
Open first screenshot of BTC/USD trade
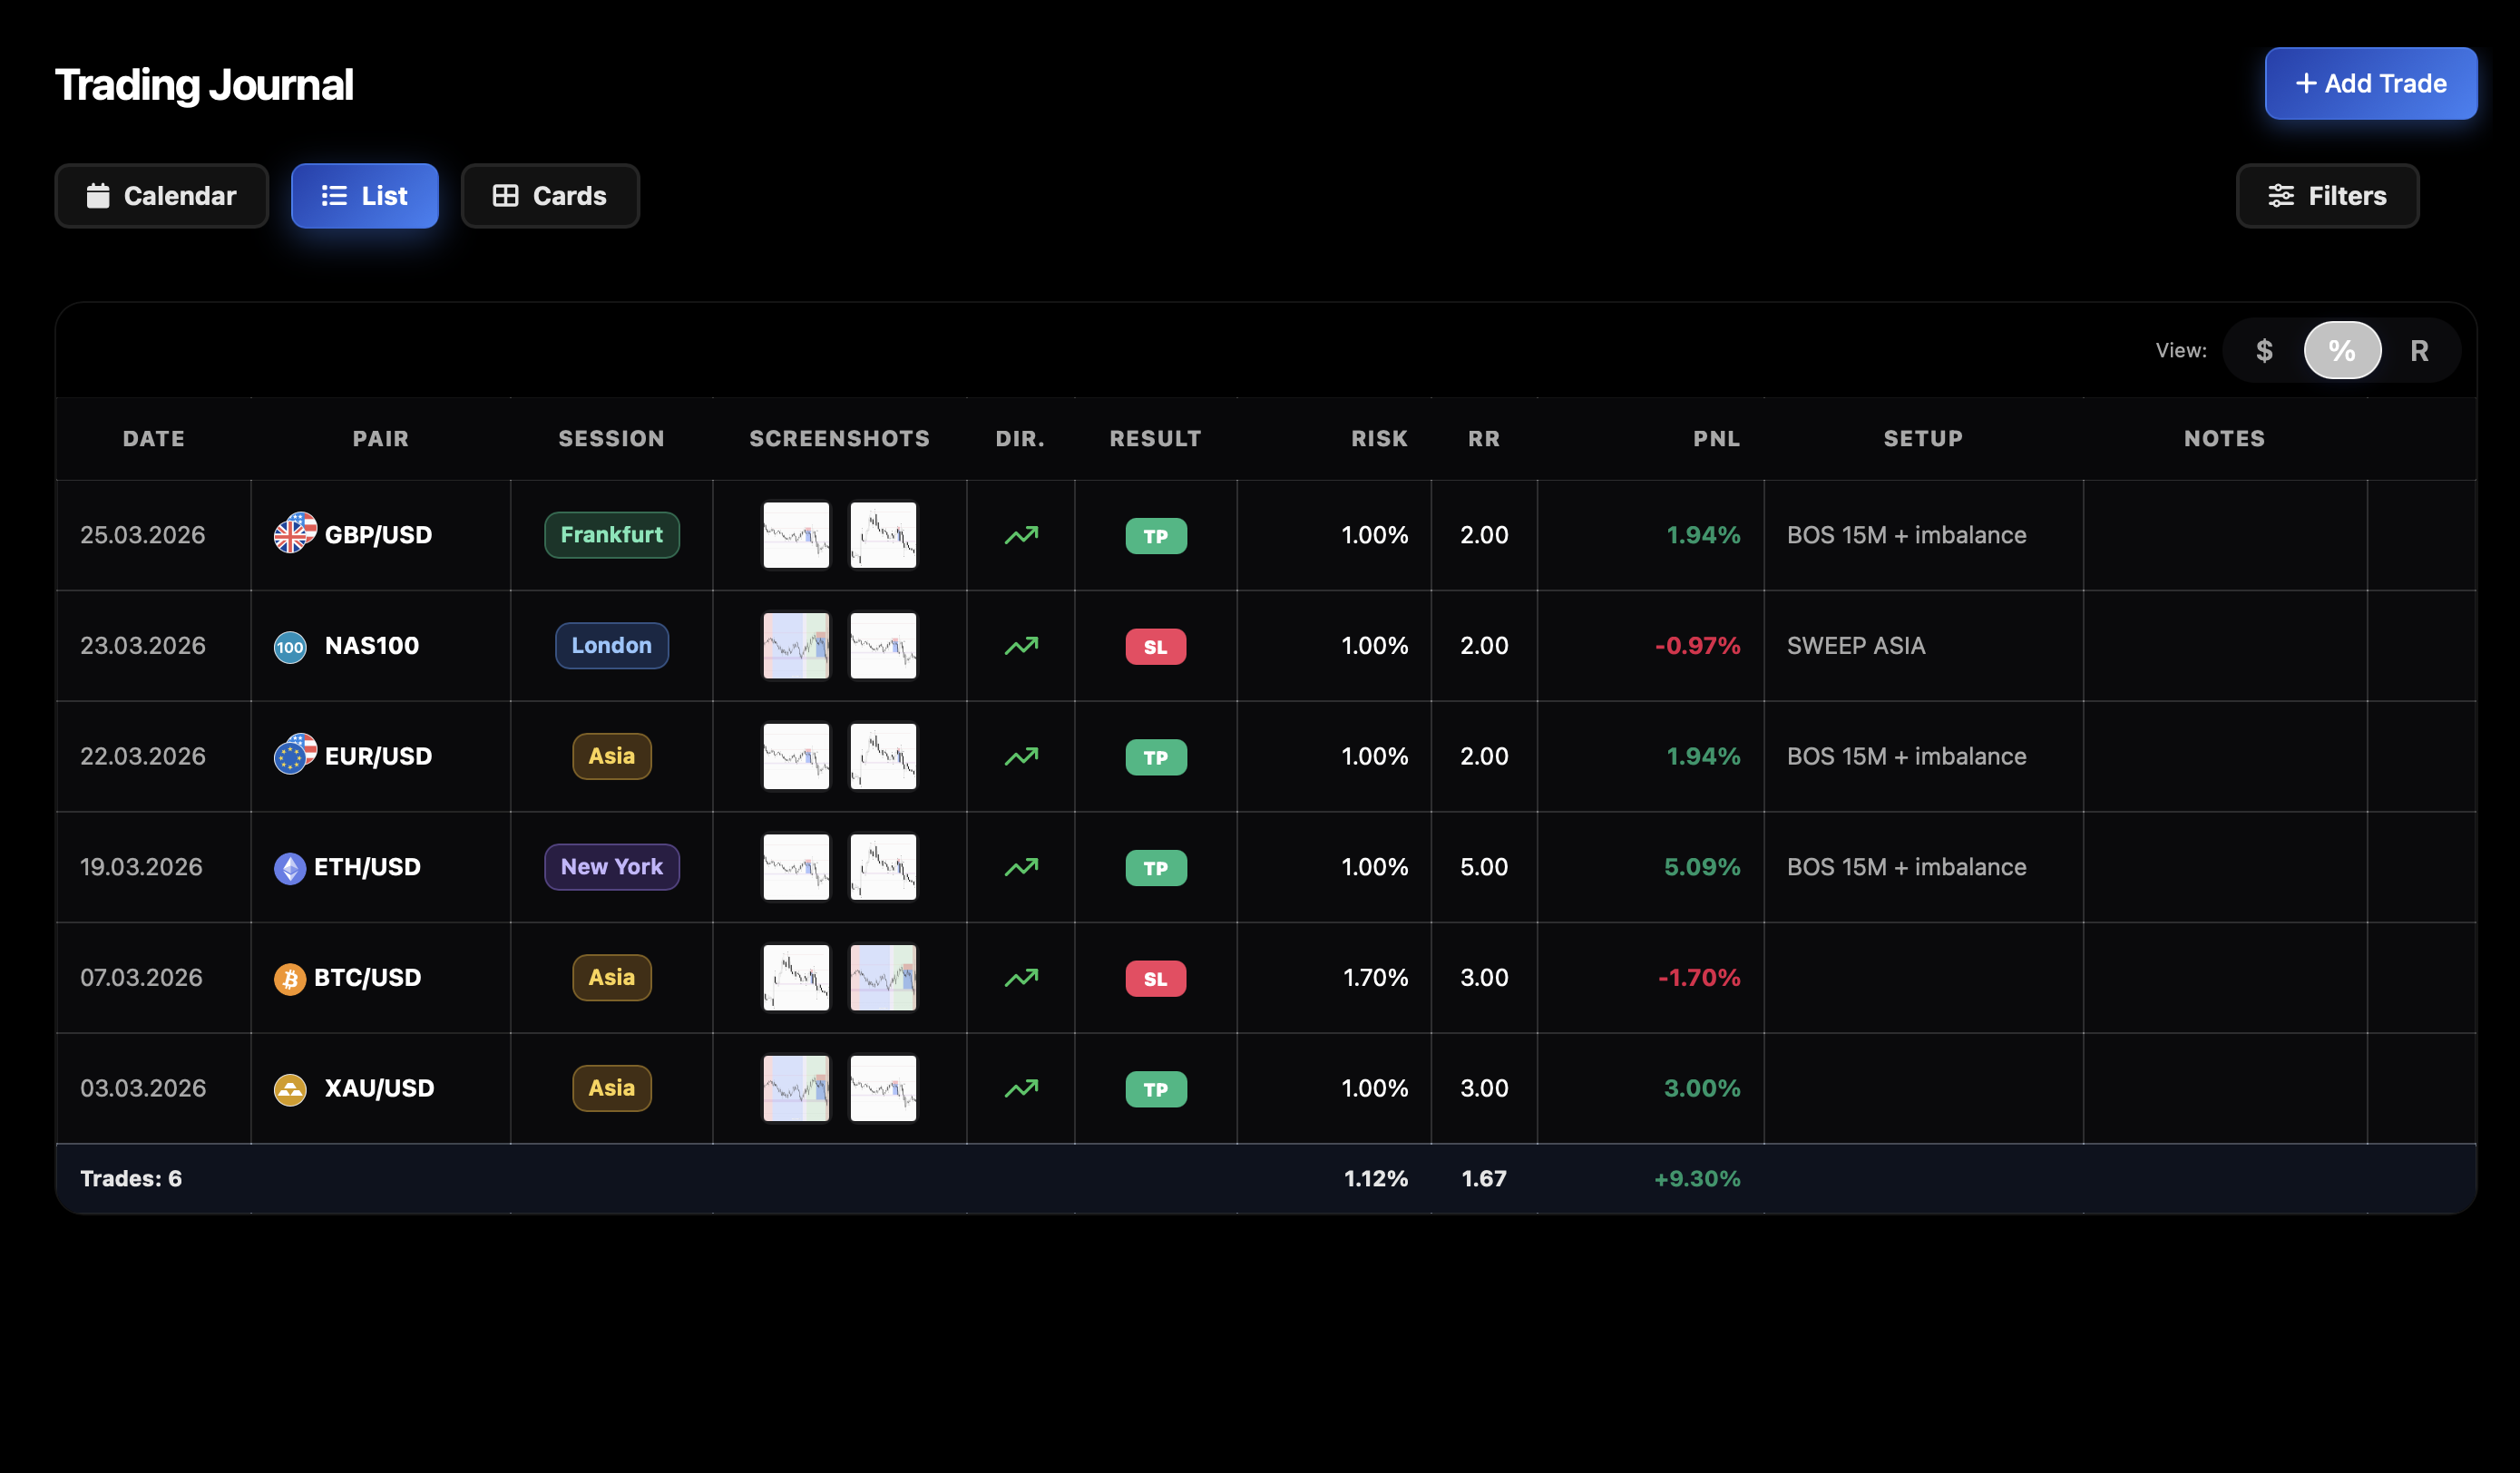coord(796,977)
